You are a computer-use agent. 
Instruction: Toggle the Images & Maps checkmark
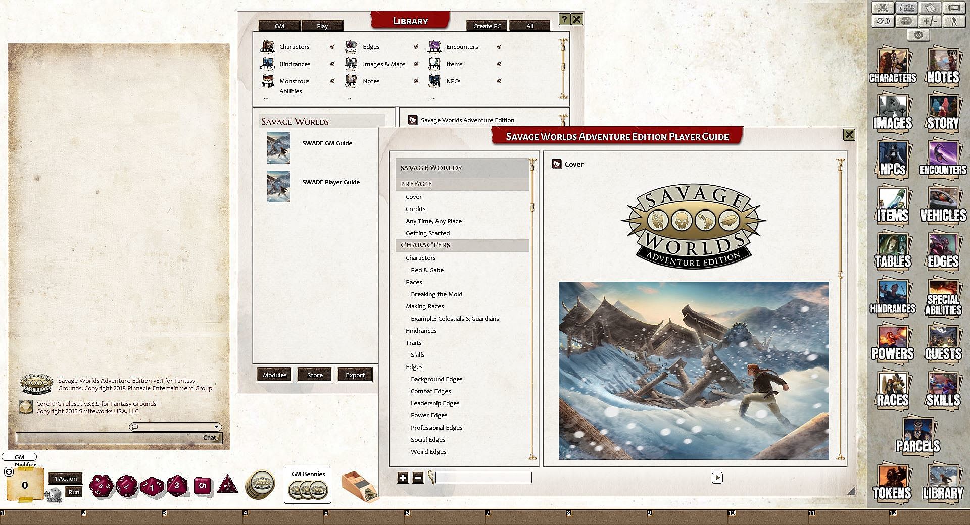[416, 64]
